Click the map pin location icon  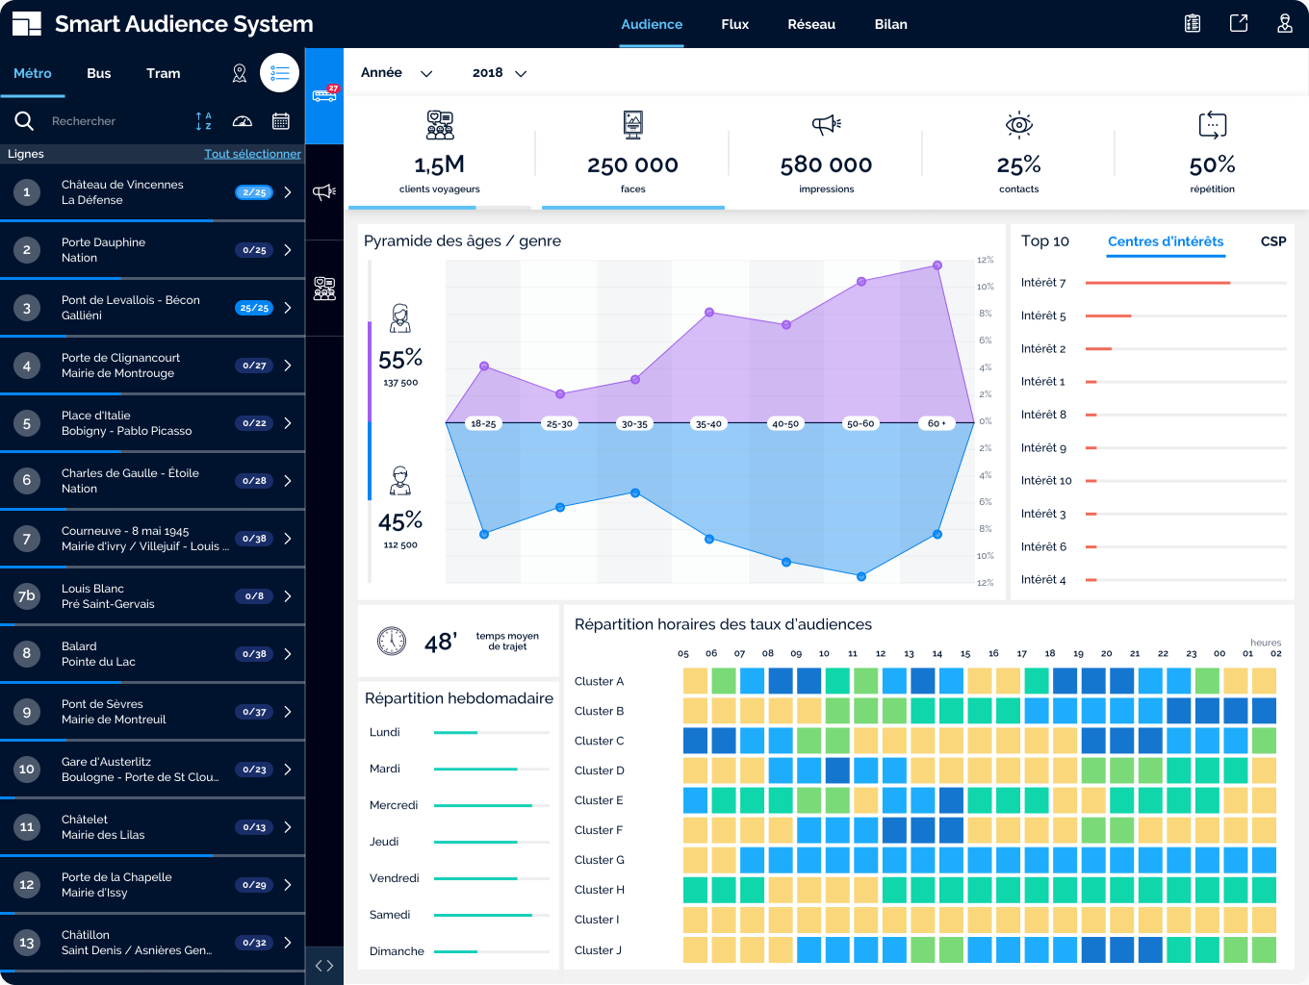tap(240, 73)
